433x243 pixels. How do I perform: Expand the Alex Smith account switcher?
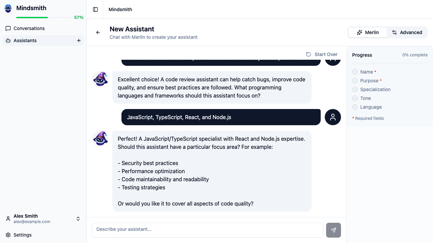tap(78, 218)
